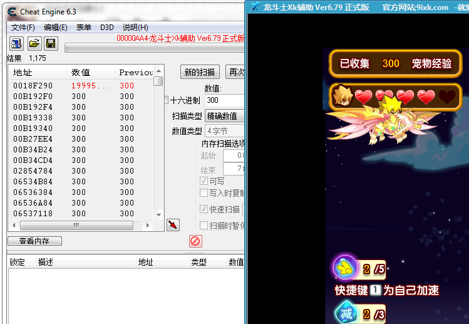Enable the 写入时复制 checkbox
Screen dimensions: 469x324
204,192
